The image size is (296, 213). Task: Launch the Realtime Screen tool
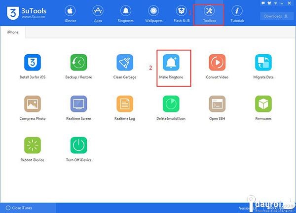[78, 104]
